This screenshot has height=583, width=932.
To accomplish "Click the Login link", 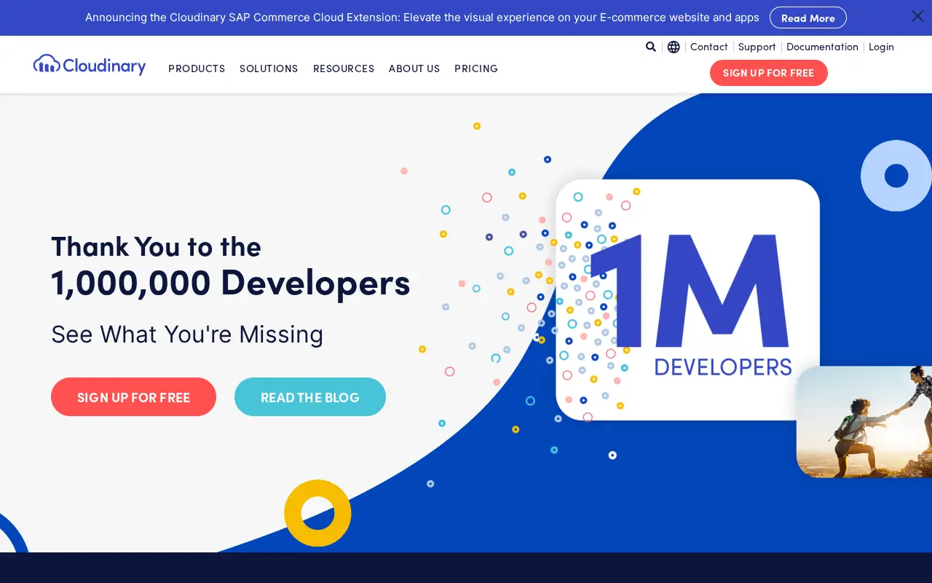I will click(x=881, y=47).
